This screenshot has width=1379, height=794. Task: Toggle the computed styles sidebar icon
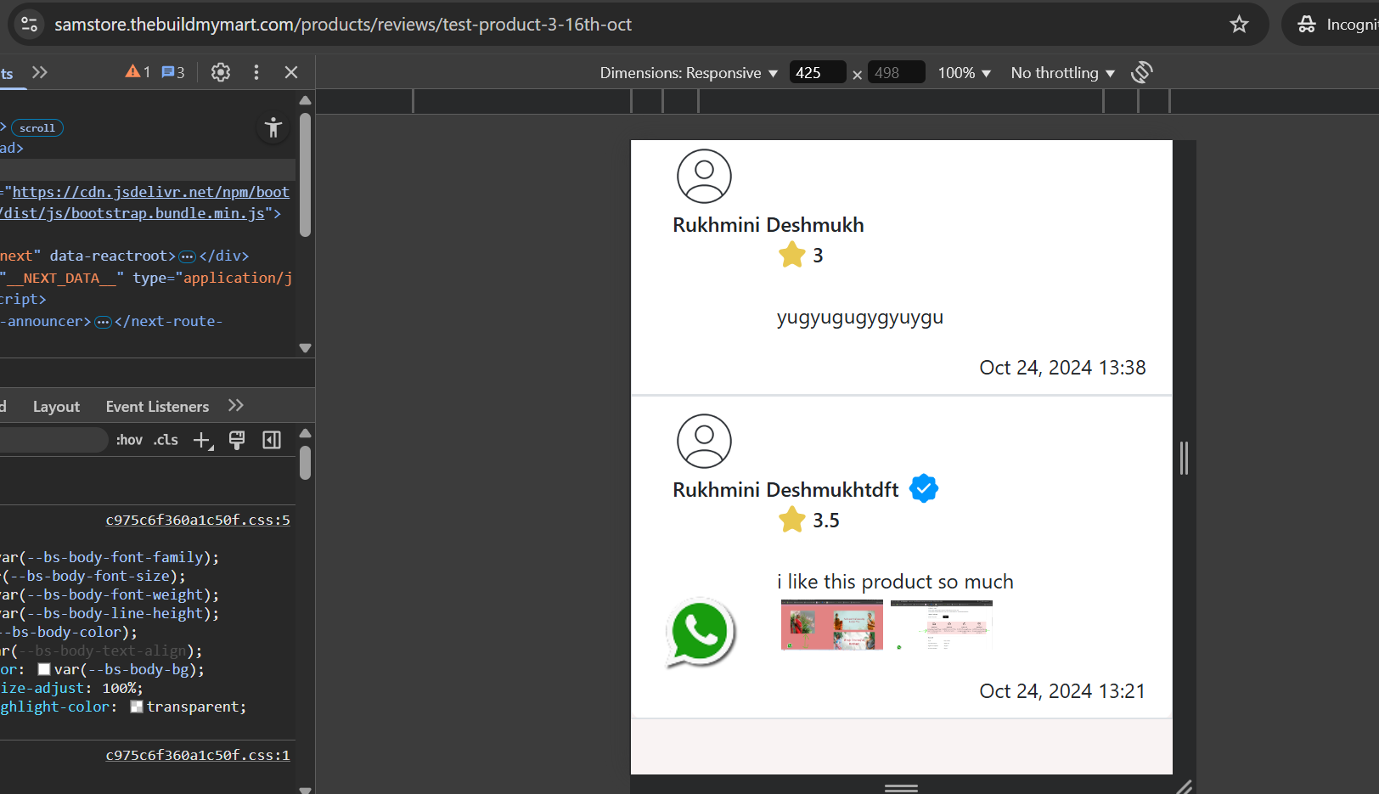[x=272, y=440]
